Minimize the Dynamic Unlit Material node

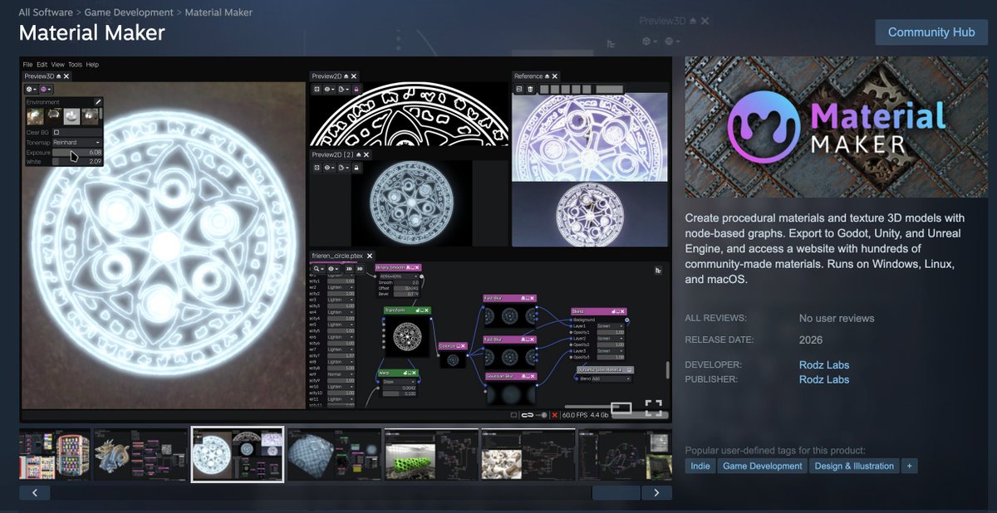coord(630,369)
